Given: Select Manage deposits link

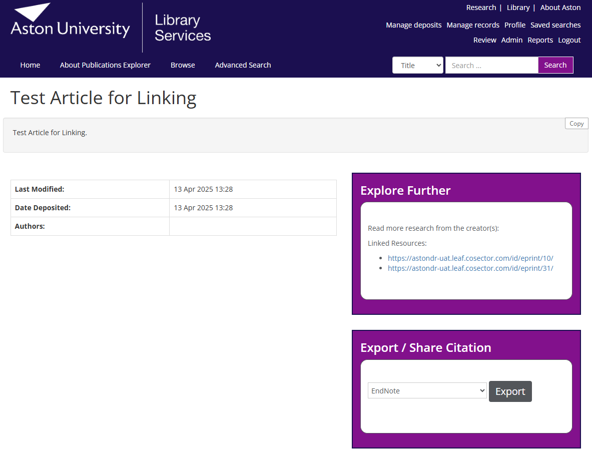Looking at the screenshot, I should pos(413,25).
